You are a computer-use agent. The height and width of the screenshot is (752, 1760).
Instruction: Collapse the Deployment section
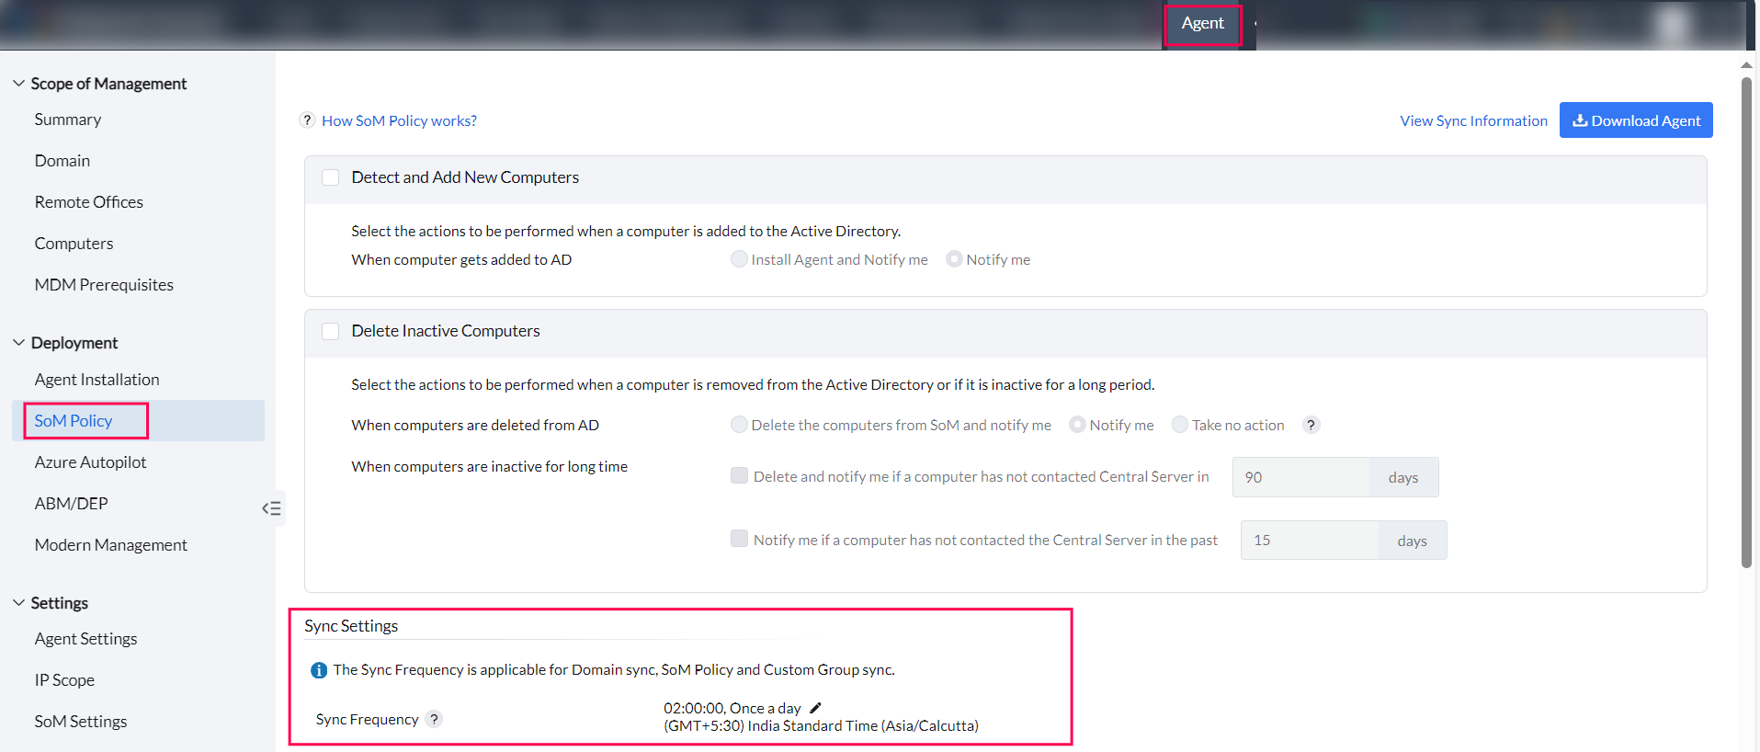[x=18, y=343]
